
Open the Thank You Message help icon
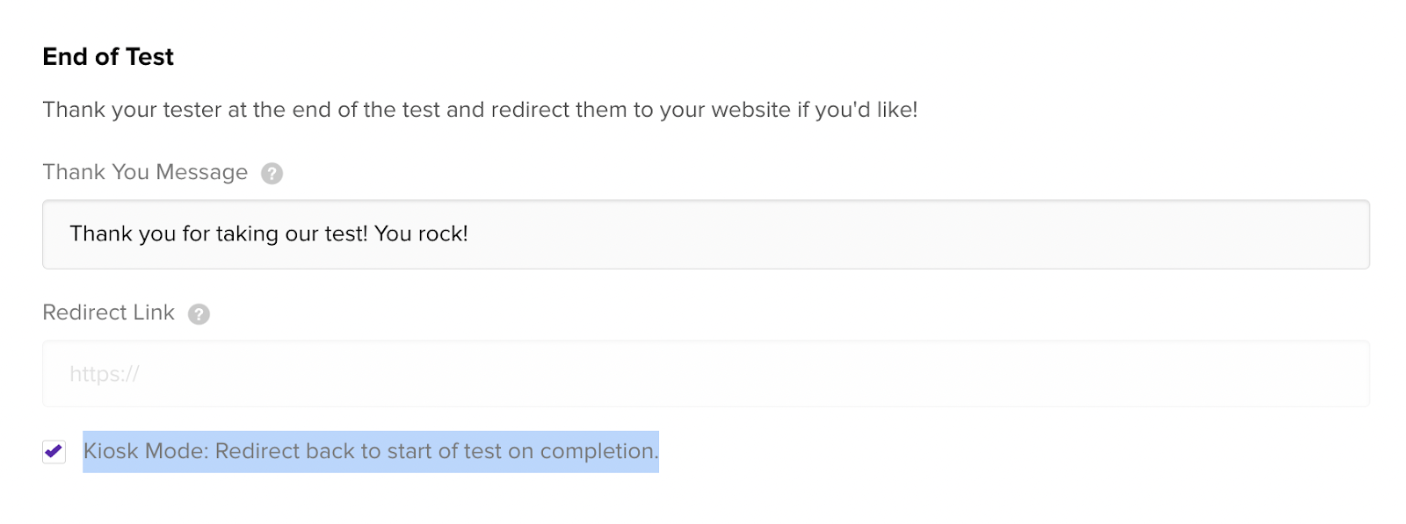(x=272, y=174)
